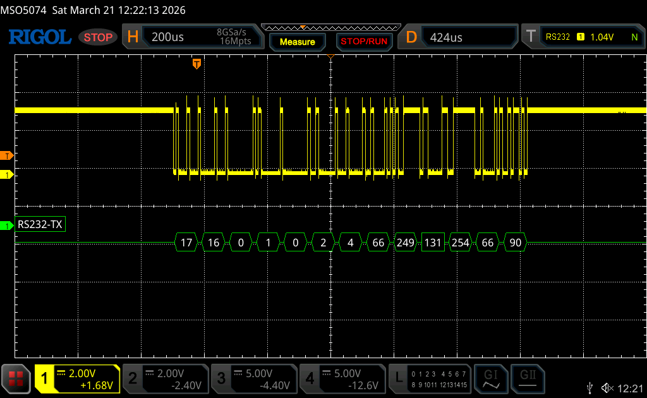Turn on channel 4 with -12.6V offset
Screen dimensions: 647x398
click(x=342, y=378)
